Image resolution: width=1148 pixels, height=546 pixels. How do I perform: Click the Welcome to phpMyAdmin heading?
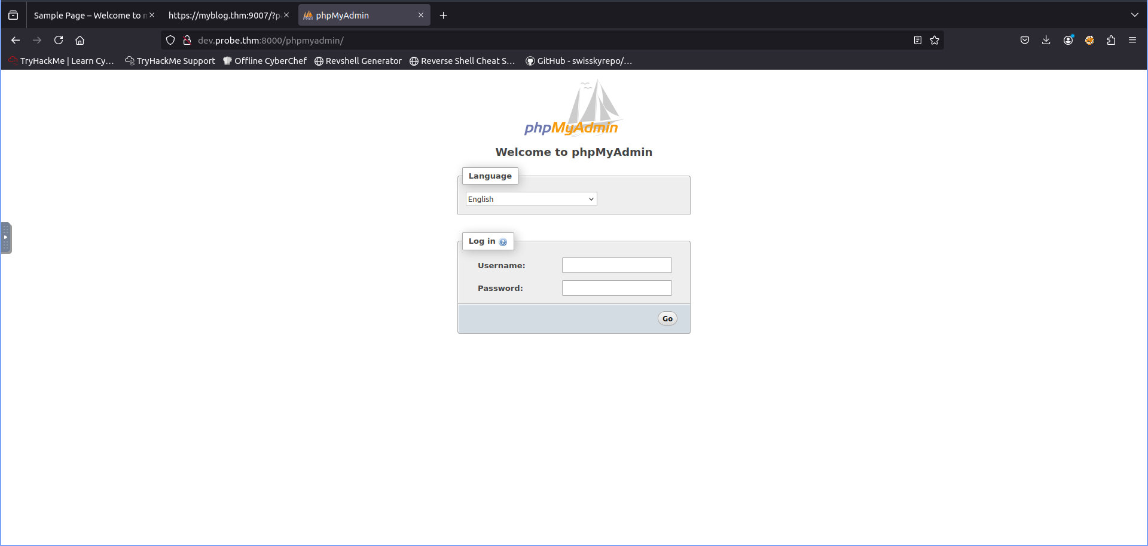(x=574, y=152)
